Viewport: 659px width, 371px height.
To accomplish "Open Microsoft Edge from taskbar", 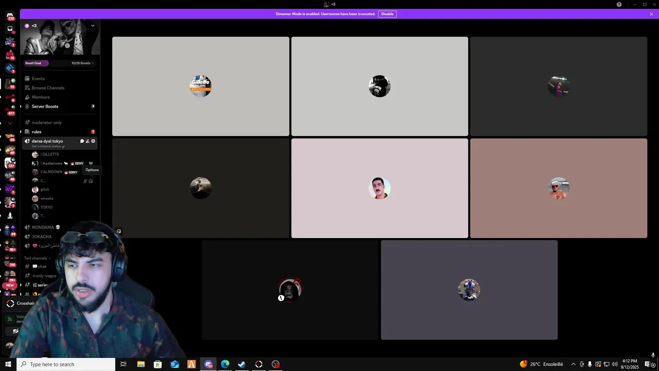I will [x=225, y=364].
